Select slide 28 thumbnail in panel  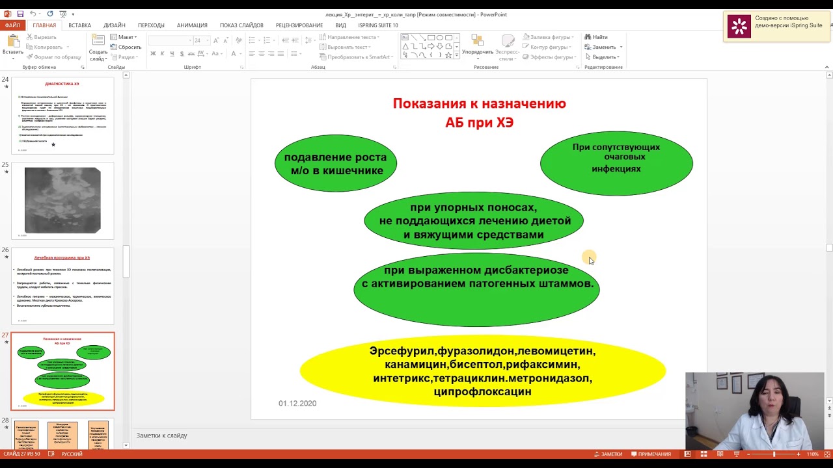62,434
